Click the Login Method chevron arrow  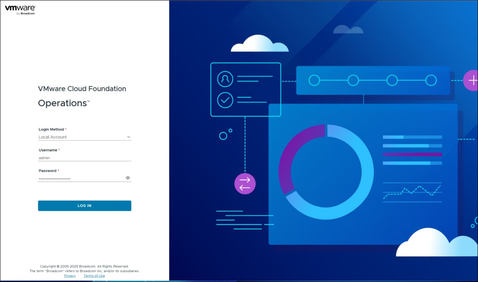pyautogui.click(x=128, y=137)
